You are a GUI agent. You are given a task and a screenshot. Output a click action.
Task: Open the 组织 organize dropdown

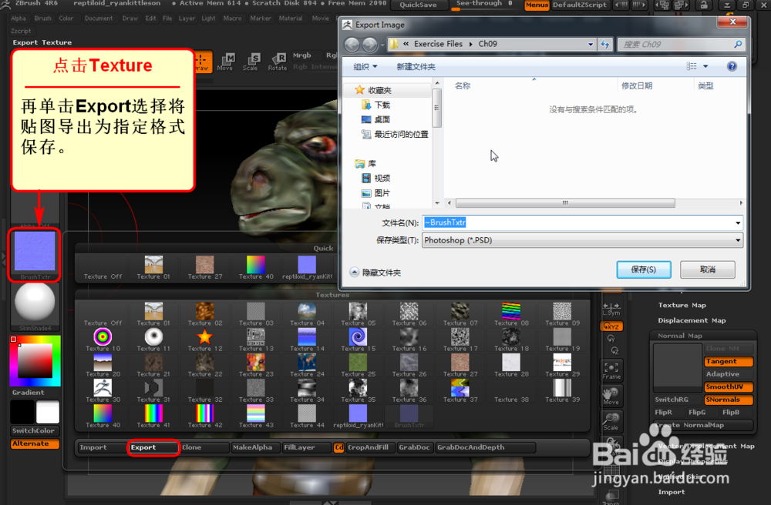point(365,67)
